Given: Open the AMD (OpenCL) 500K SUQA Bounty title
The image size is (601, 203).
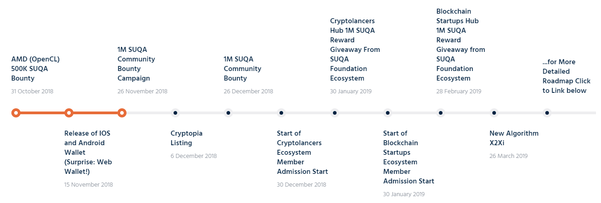Looking at the screenshot, I should (36, 69).
